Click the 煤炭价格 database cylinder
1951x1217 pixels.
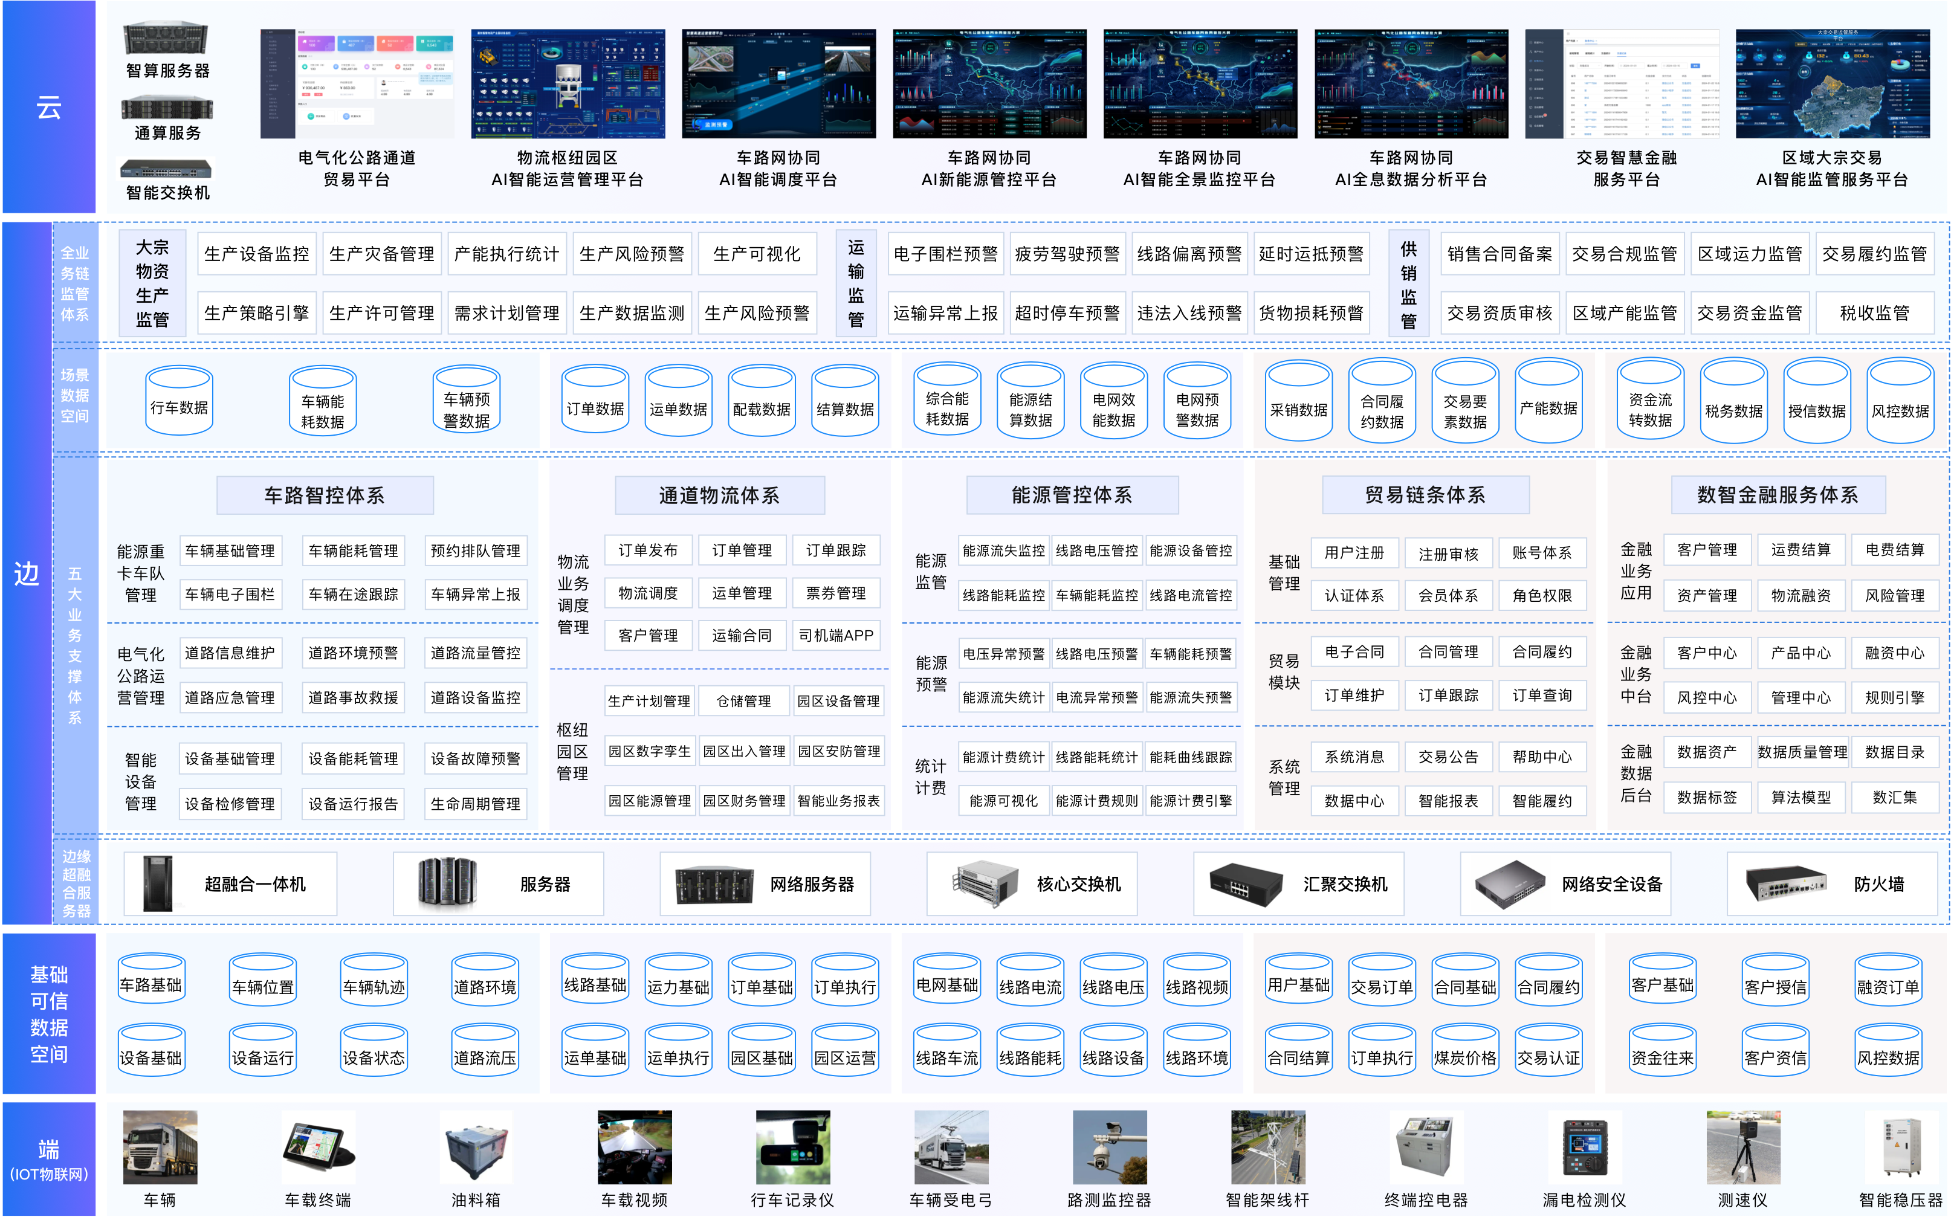pos(1465,1050)
